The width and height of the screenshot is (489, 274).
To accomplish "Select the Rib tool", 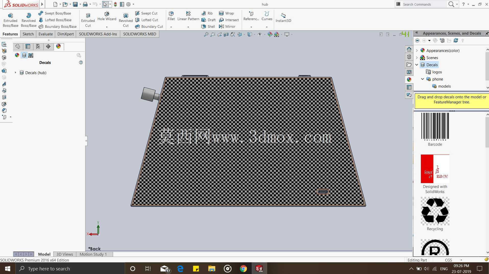I will [x=207, y=13].
